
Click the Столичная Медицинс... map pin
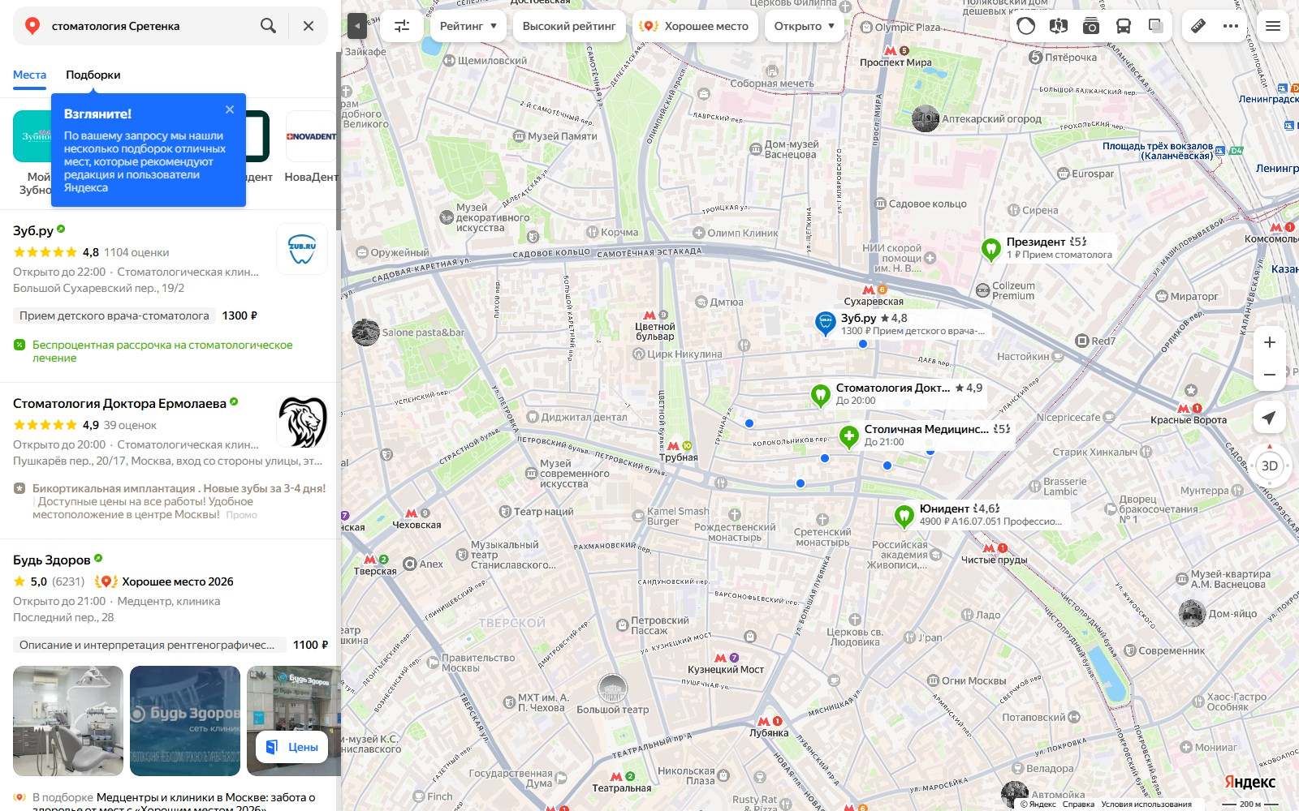coord(849,437)
